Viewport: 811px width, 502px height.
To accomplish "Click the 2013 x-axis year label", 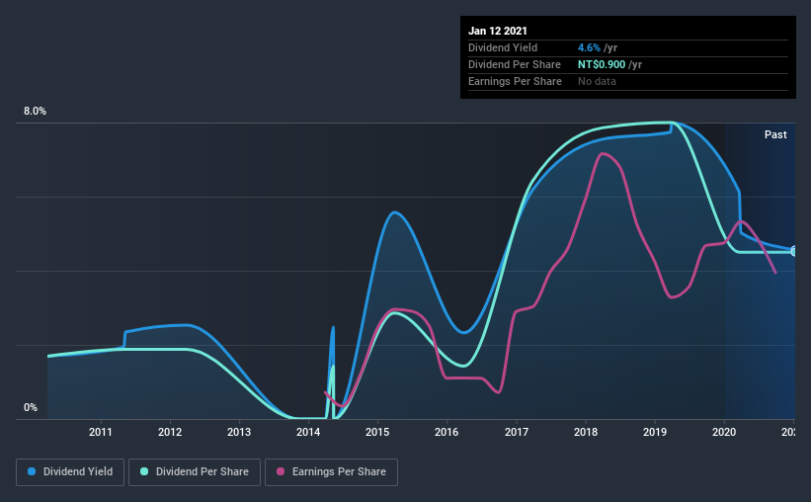I will [239, 432].
